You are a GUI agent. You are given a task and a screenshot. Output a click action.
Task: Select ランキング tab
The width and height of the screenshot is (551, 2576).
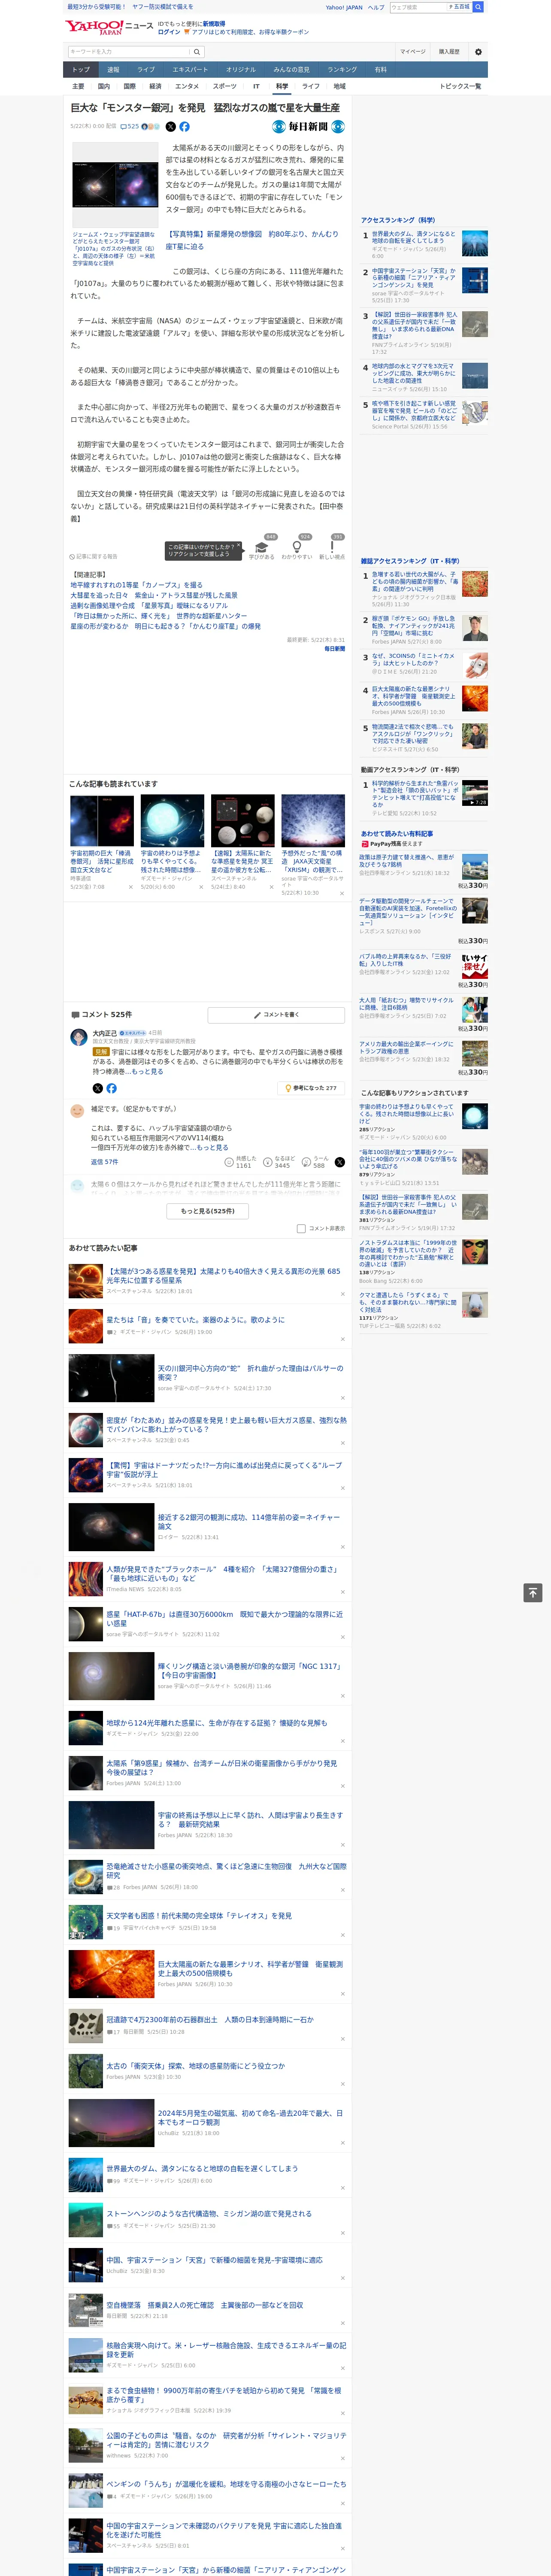pyautogui.click(x=343, y=69)
